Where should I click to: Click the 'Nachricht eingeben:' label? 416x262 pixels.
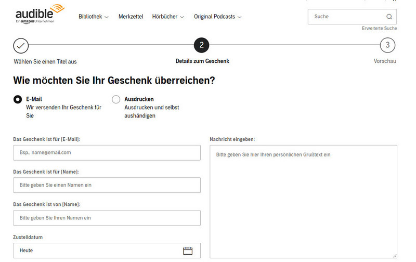coord(232,139)
